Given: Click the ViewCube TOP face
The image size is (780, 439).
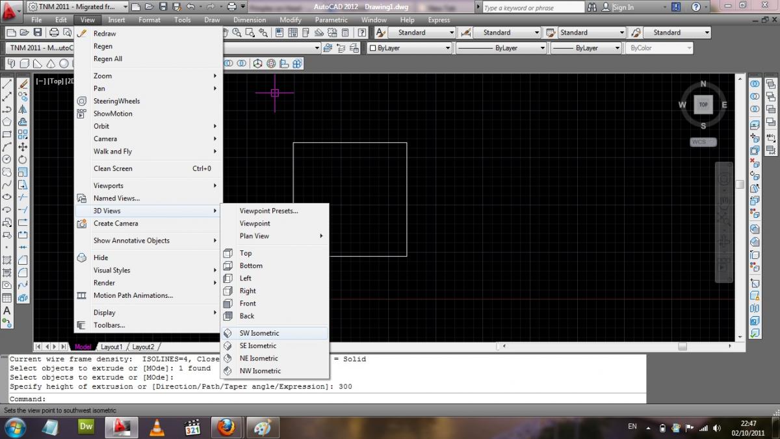Looking at the screenshot, I should tap(703, 104).
